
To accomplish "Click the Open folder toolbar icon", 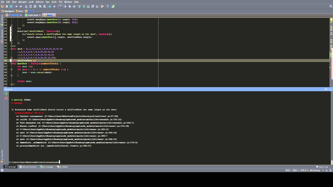I will [2, 6].
